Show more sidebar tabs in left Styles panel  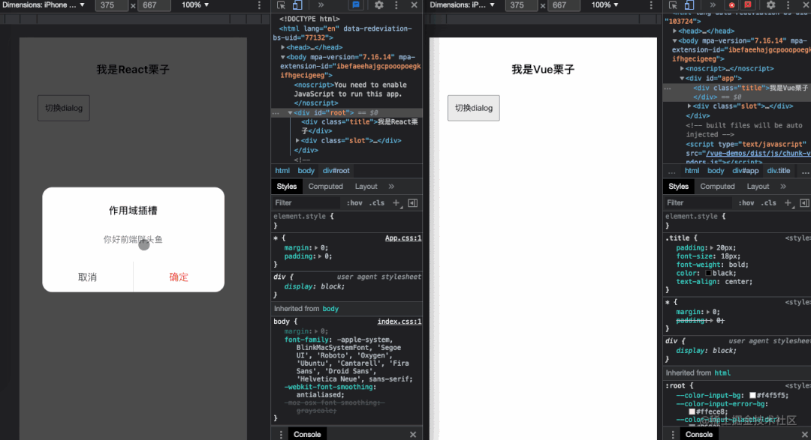pyautogui.click(x=391, y=187)
